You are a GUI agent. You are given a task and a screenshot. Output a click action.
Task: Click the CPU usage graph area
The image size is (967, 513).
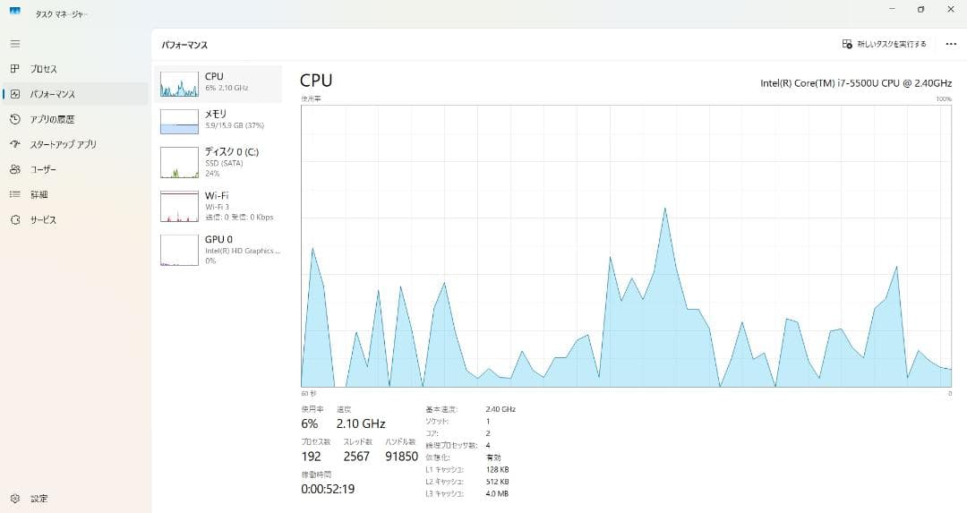point(626,246)
